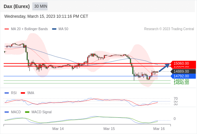
Task: Click the MACD Signal green legend swatch
Action: click(27, 112)
